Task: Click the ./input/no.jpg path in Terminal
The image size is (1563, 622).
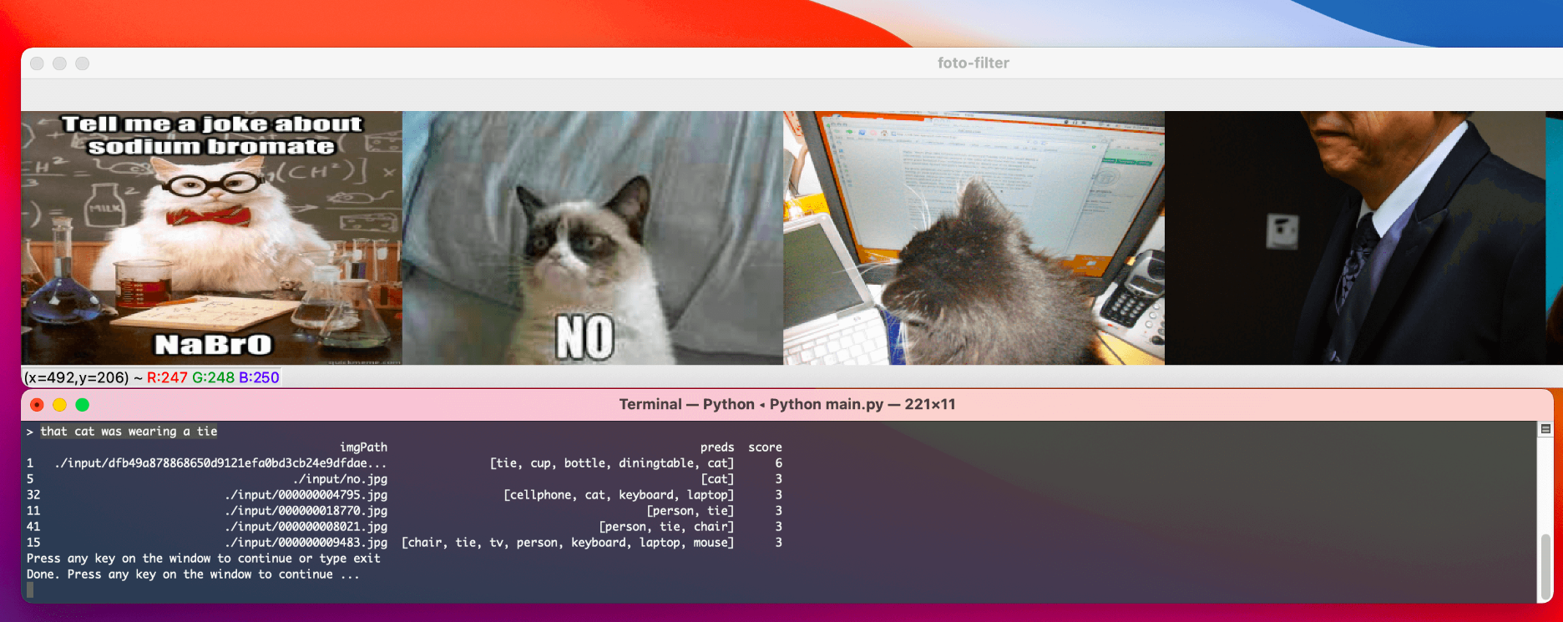Action: point(340,479)
